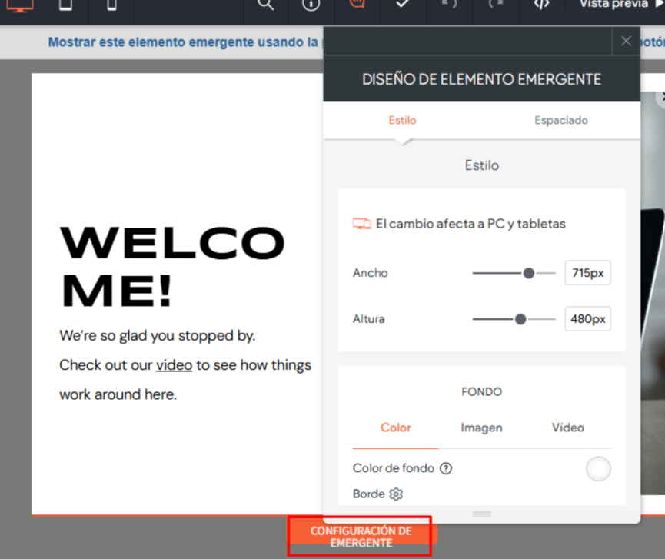Open the background color swatch
The height and width of the screenshot is (559, 665).
click(598, 468)
